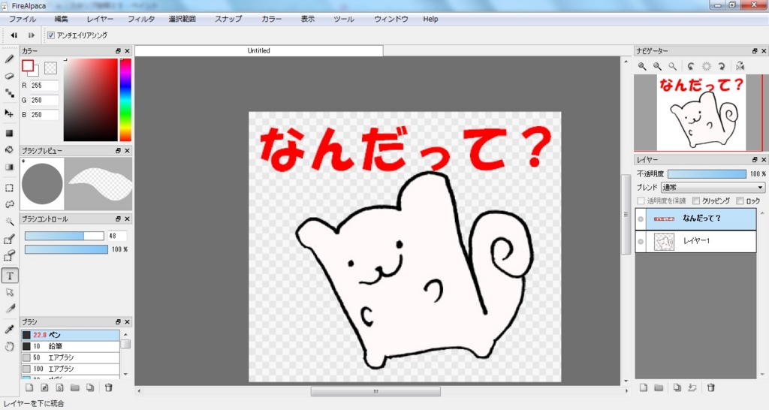
Task: Delete layer using Layer panel trash
Action: [710, 387]
